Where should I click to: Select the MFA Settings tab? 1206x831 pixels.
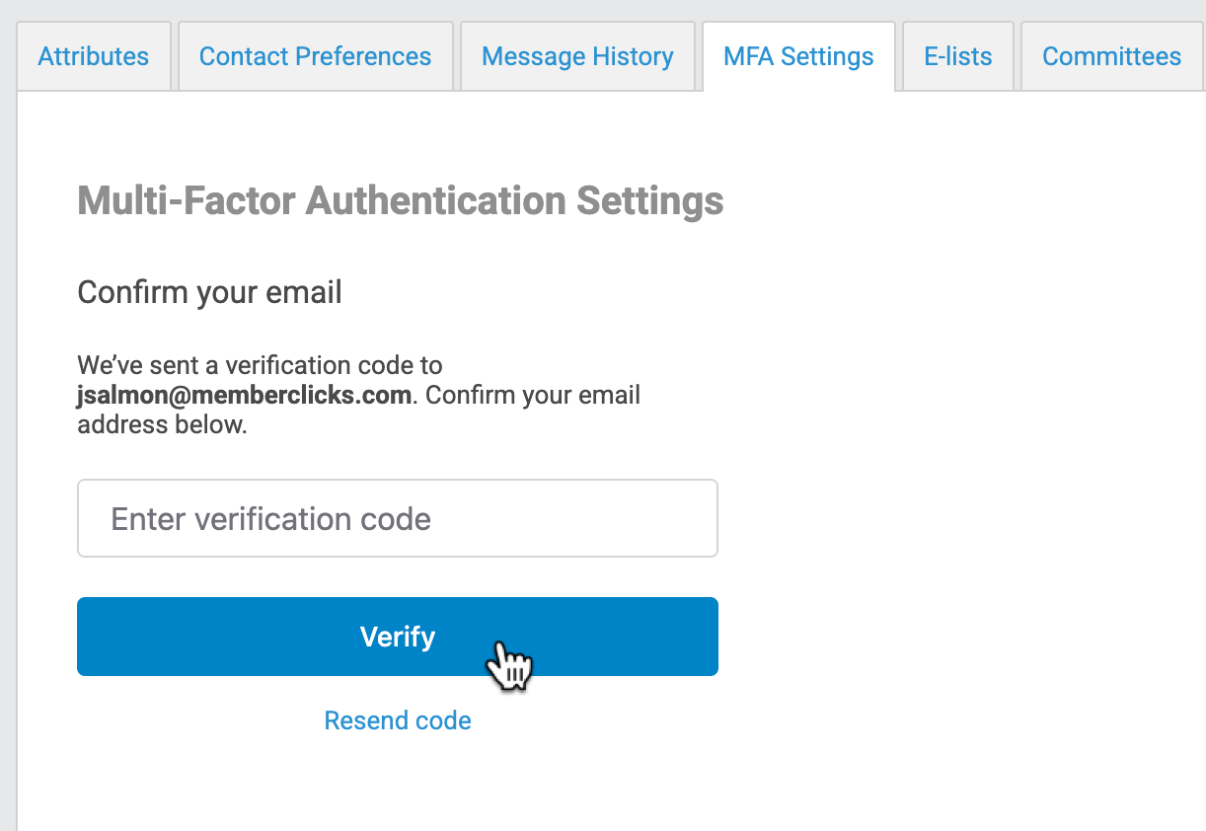(798, 56)
